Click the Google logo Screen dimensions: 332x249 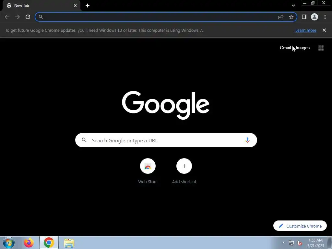166,105
